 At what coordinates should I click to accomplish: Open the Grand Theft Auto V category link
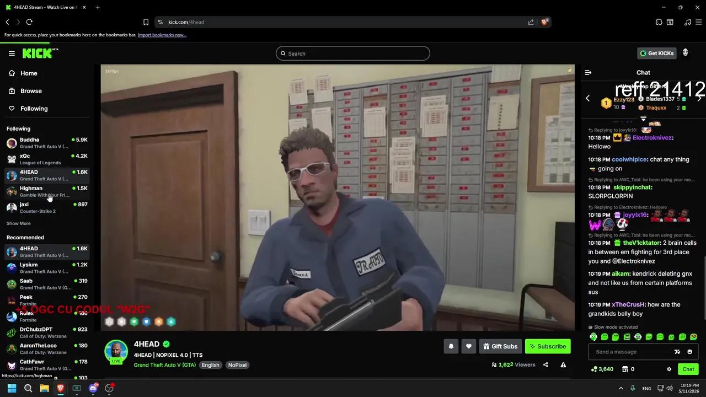[164, 365]
